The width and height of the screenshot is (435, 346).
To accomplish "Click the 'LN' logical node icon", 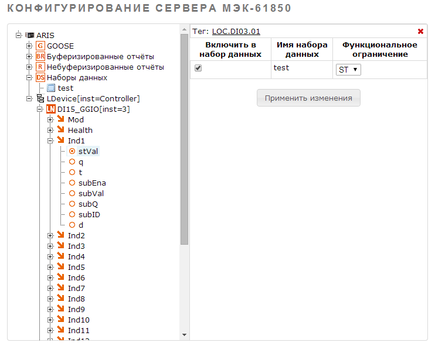I will pyautogui.click(x=51, y=109).
